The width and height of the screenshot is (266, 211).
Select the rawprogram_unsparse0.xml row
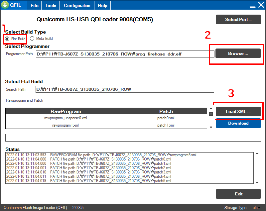tap(106, 118)
